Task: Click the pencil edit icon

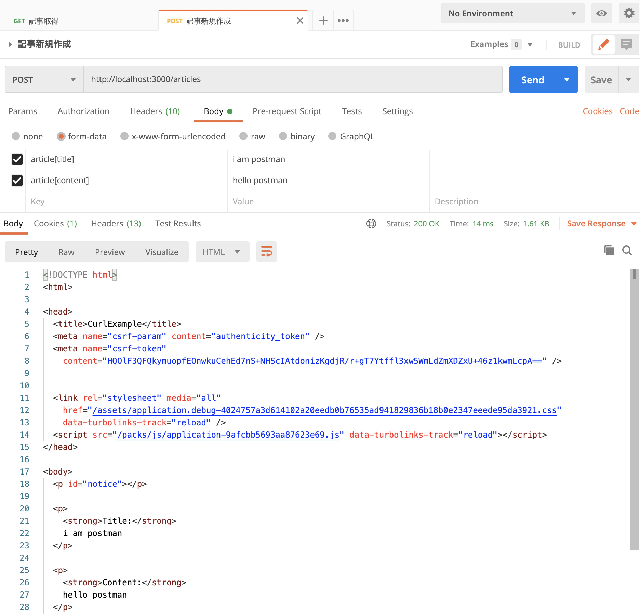Action: click(x=603, y=44)
